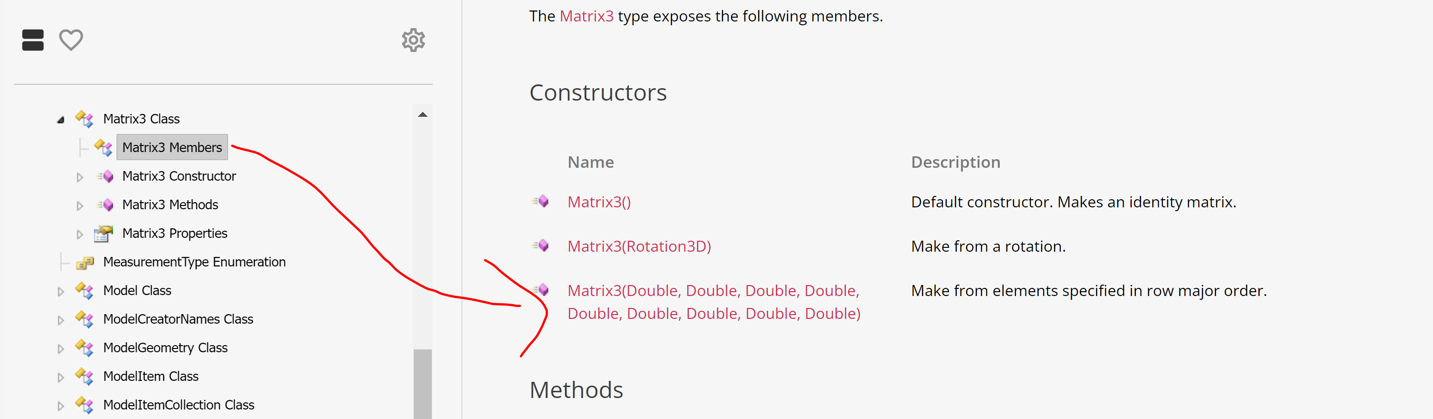Click the constructor icon beside Matrix3()
The width and height of the screenshot is (1433, 419).
[x=541, y=201]
